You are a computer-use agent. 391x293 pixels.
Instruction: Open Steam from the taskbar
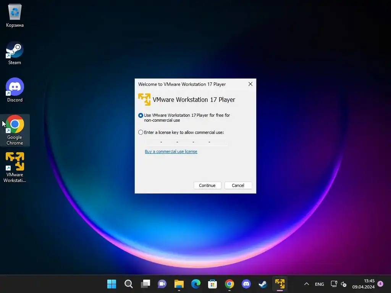coord(263,284)
